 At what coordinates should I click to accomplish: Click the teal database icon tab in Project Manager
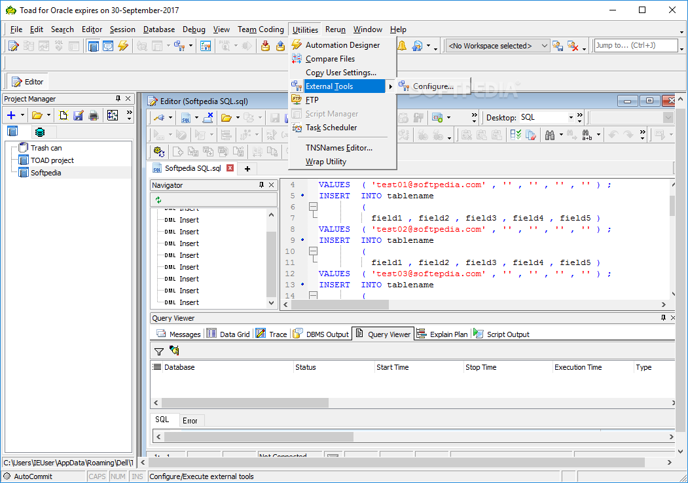coord(40,132)
